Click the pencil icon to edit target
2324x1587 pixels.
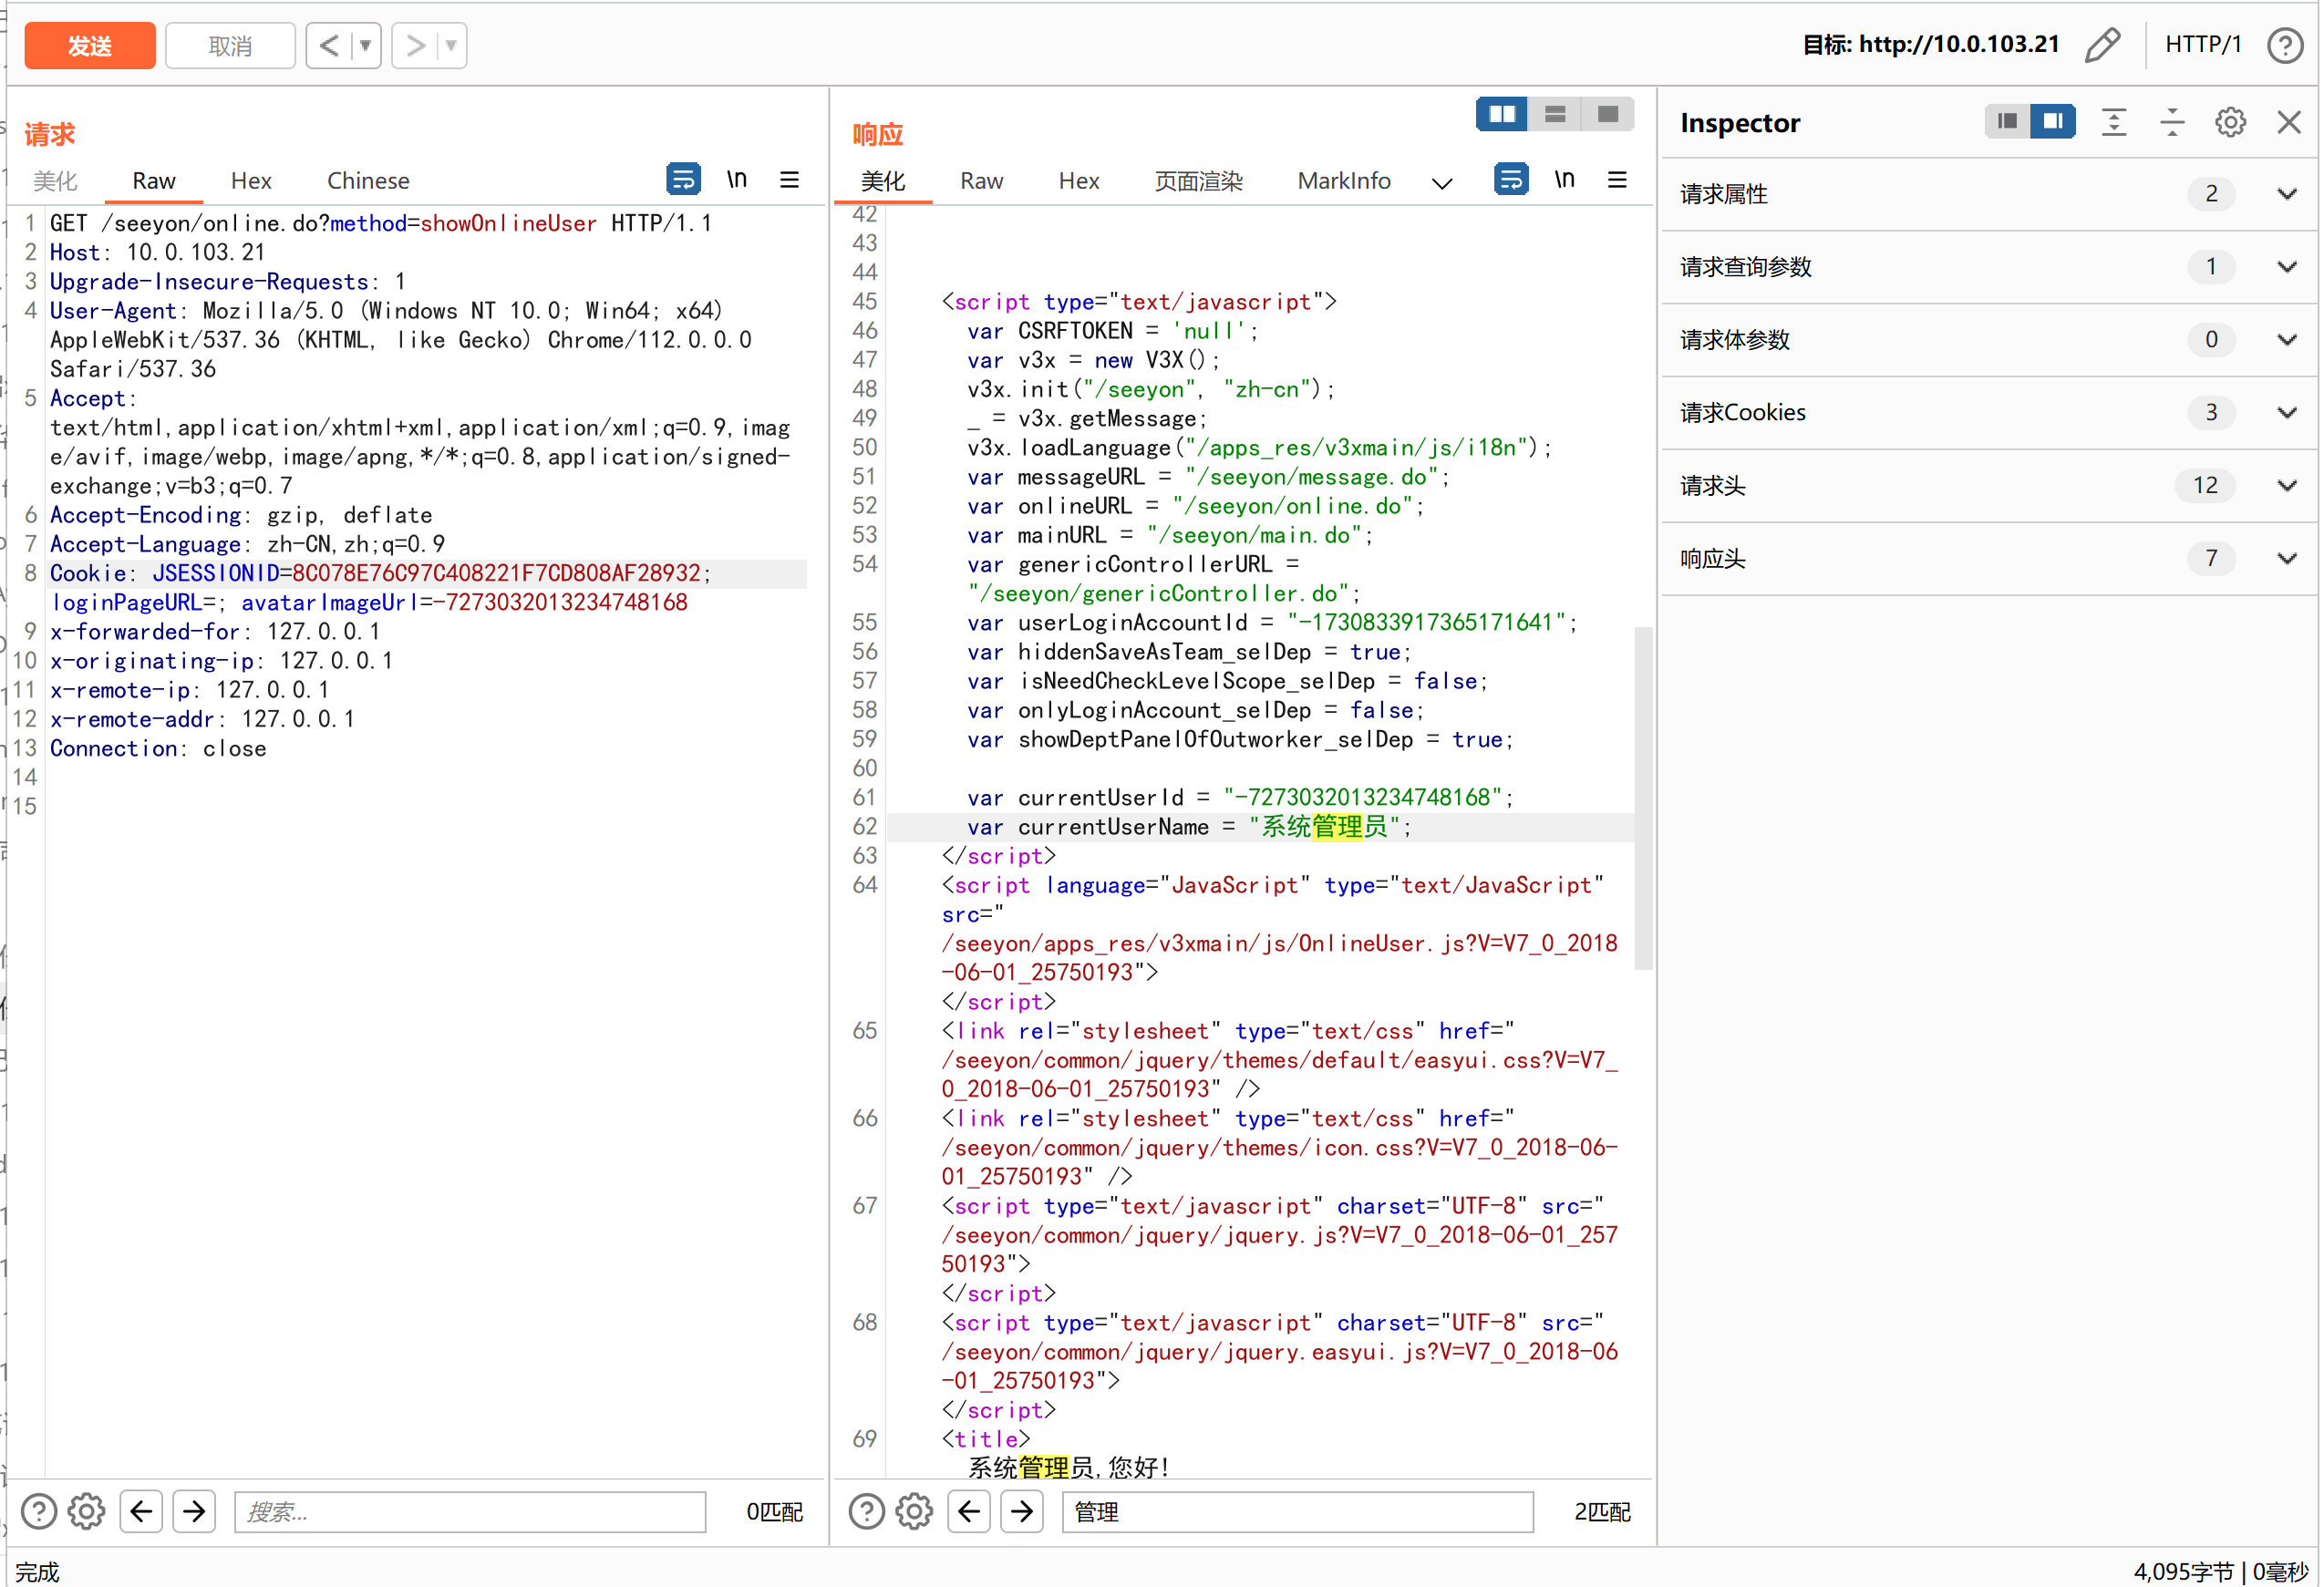(x=2102, y=45)
